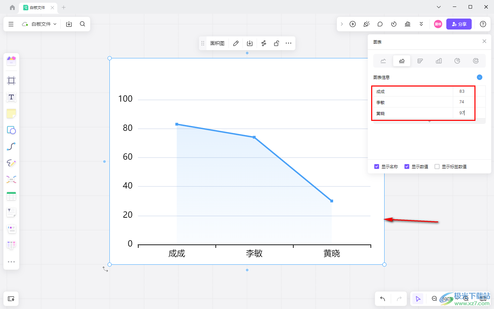This screenshot has width=494, height=309.
Task: Select area chart type
Action: pos(402,61)
